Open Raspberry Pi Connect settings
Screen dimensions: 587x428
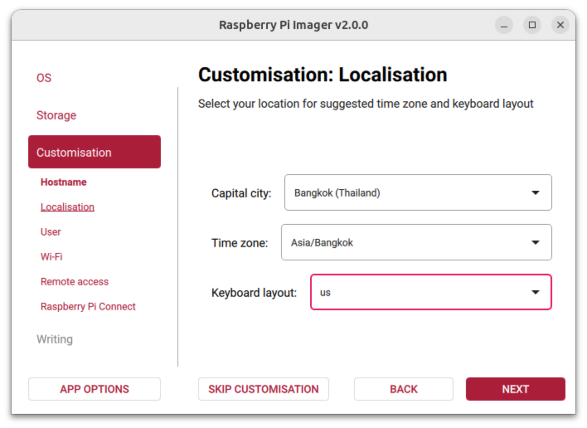[88, 306]
